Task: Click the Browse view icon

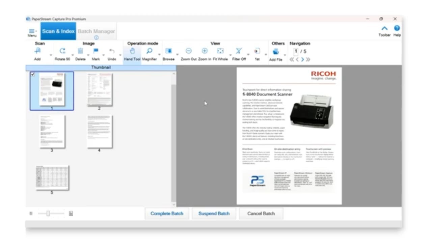Action: [x=168, y=51]
